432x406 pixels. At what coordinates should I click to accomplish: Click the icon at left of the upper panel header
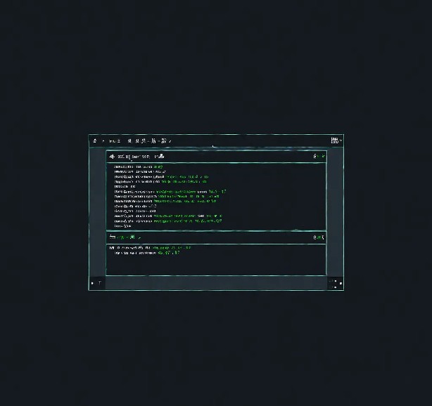coord(113,156)
